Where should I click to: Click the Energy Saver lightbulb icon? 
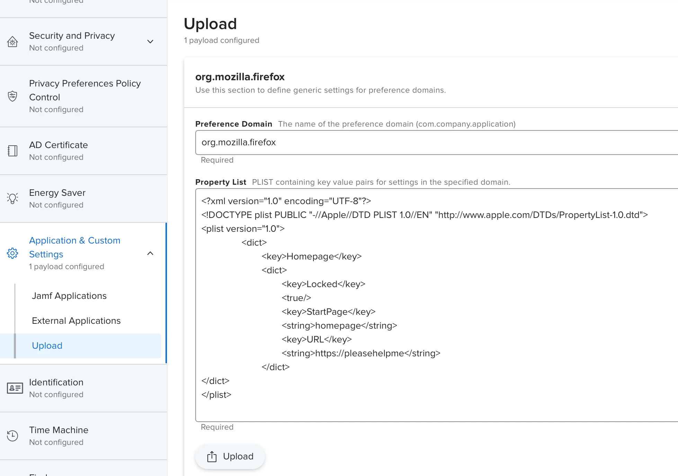pos(12,198)
